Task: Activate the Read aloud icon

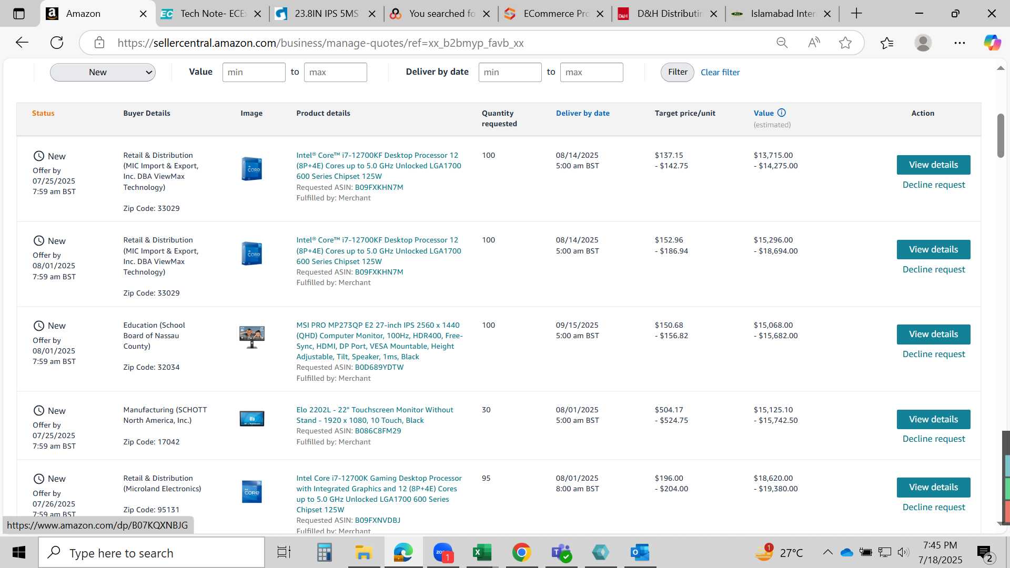Action: pos(814,43)
